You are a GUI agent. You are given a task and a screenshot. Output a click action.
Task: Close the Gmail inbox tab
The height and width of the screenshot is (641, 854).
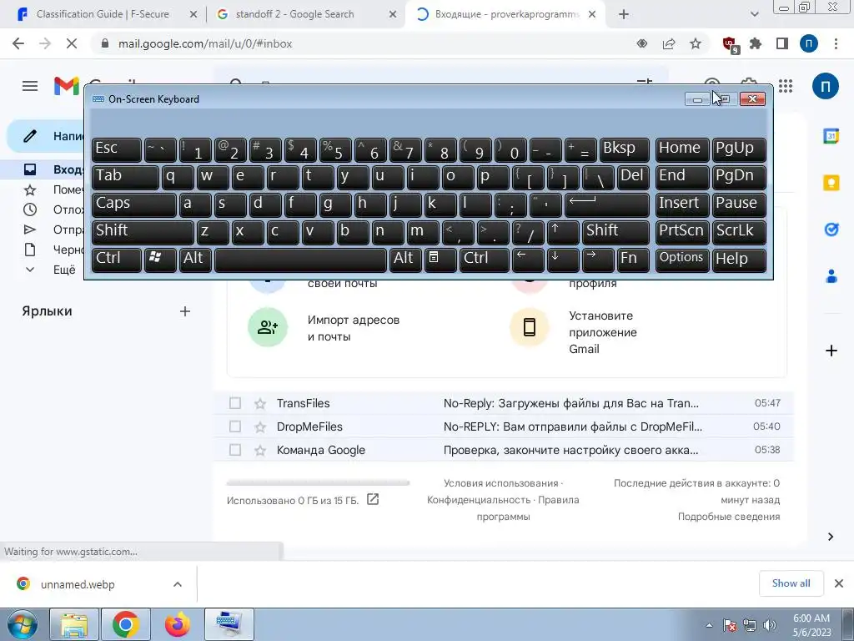tap(593, 15)
